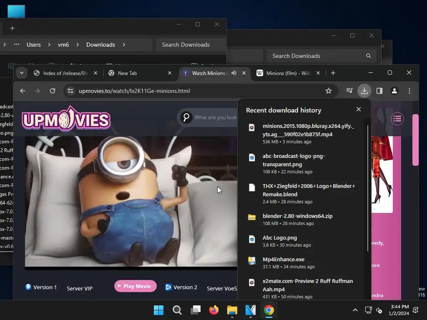This screenshot has height=320, width=427.
Task: Open Chrome tab search dropdown
Action: point(22,73)
